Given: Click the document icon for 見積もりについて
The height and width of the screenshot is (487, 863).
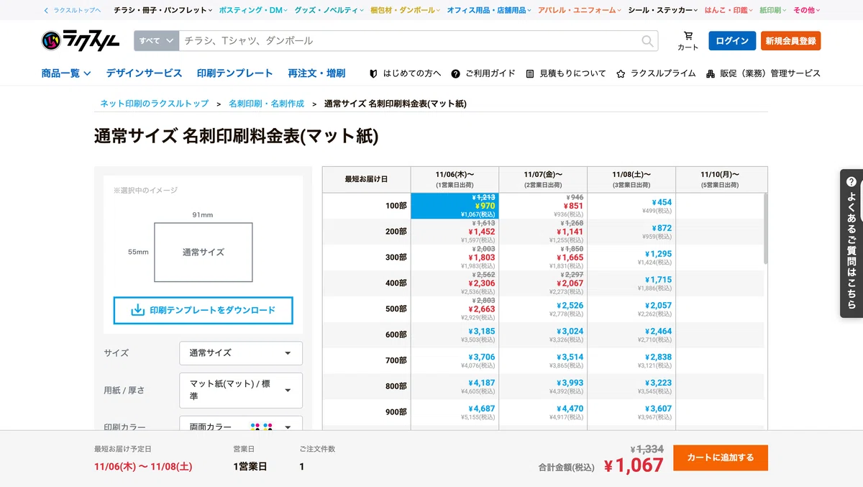Looking at the screenshot, I should (x=530, y=73).
